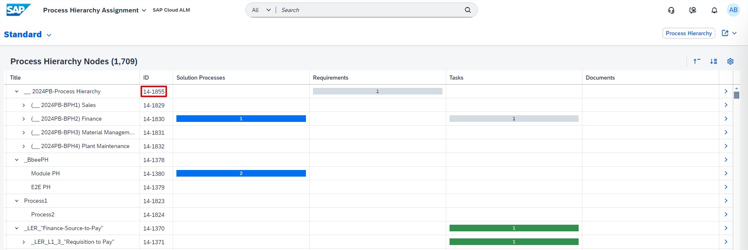Expand all nodes icon
Viewport: 748px width, 250px height.
pos(714,61)
